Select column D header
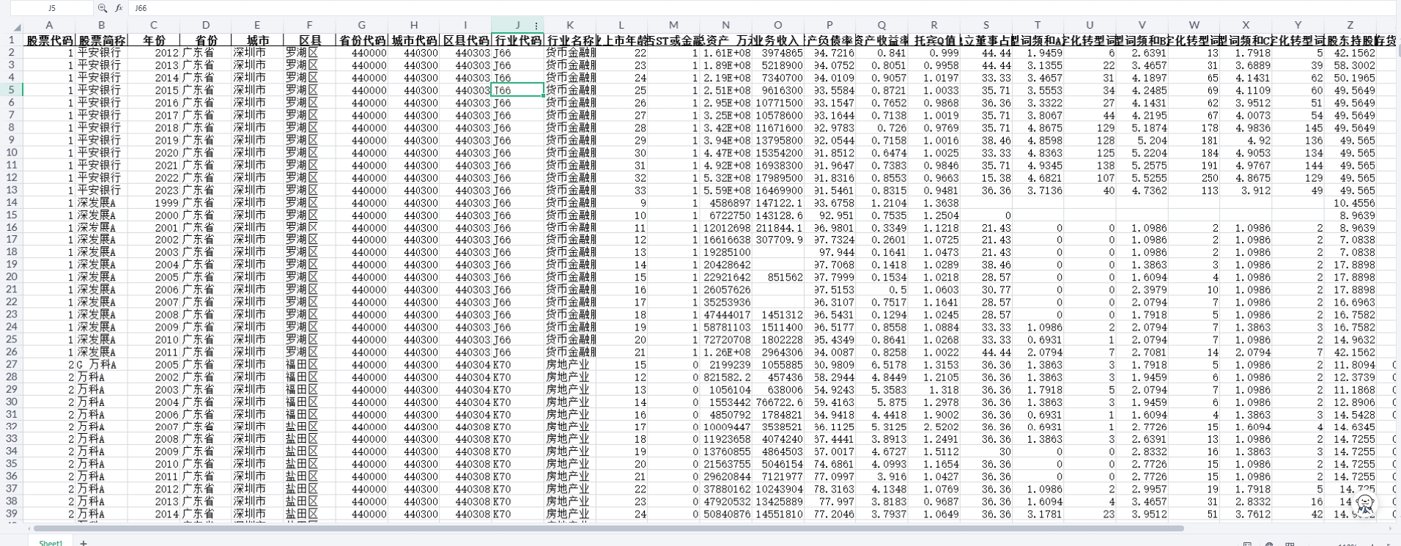 point(205,26)
